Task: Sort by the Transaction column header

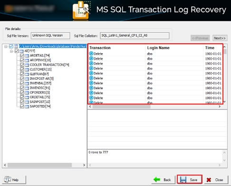Action: 100,48
